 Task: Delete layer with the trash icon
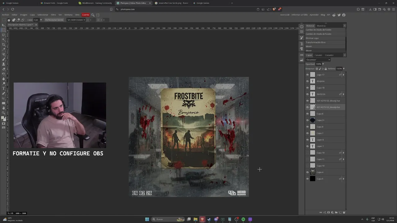click(344, 212)
